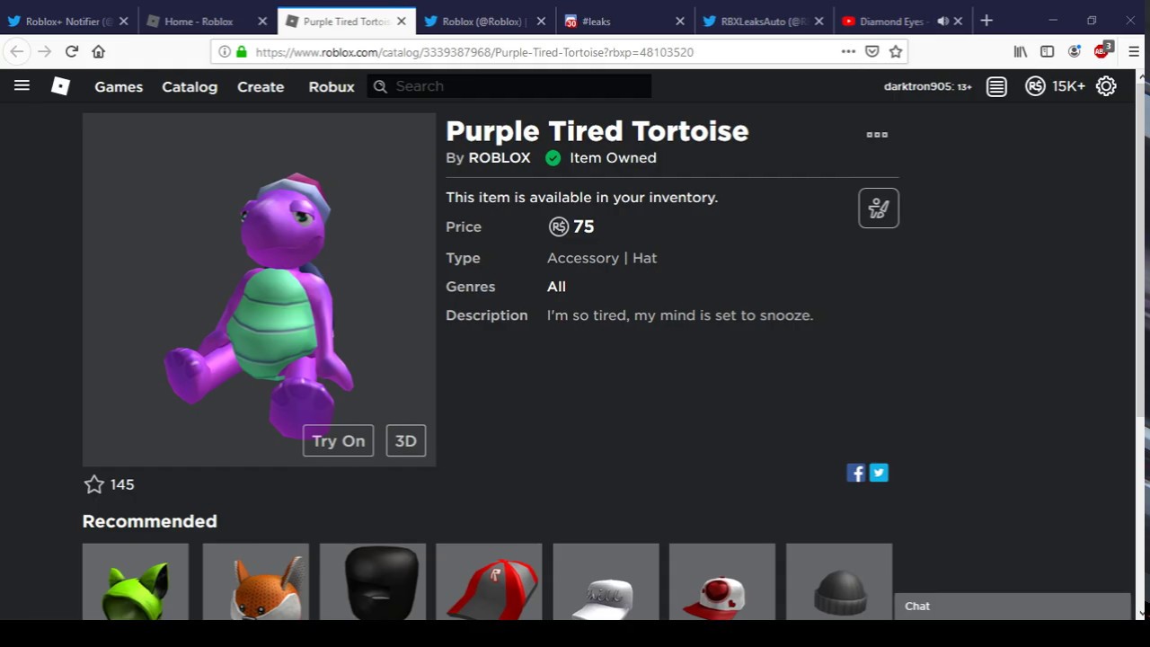
Task: Favorite the item with the star icon
Action: [93, 484]
